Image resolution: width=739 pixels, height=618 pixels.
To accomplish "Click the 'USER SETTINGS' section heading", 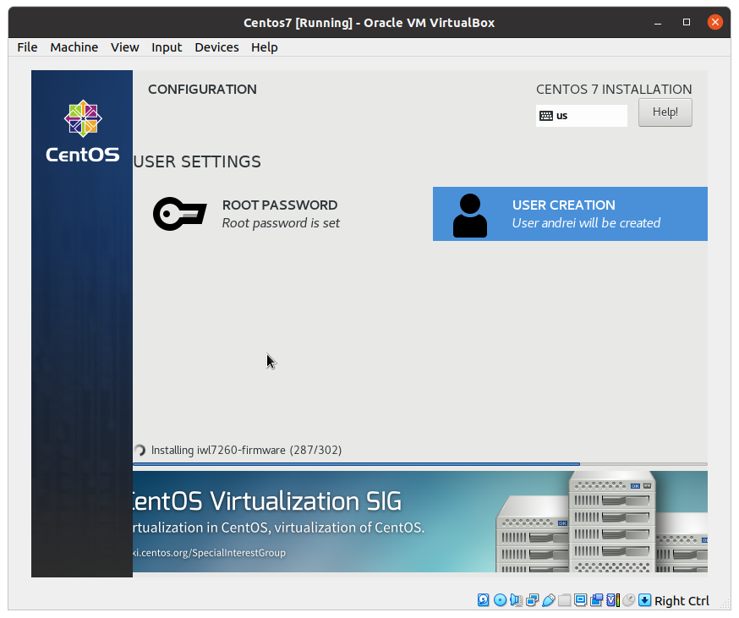I will click(x=197, y=161).
